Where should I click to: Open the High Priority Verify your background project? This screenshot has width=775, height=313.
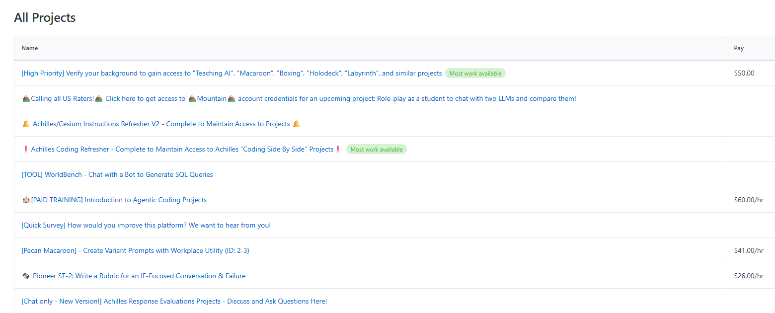(x=232, y=73)
